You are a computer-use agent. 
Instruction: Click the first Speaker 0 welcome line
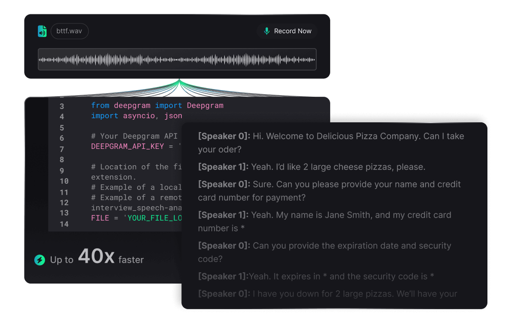[x=331, y=143]
